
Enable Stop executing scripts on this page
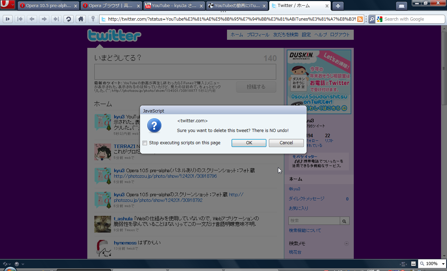pyautogui.click(x=145, y=143)
